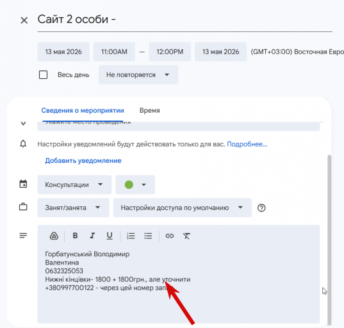
Task: Toggle underline formatting
Action: 110,236
